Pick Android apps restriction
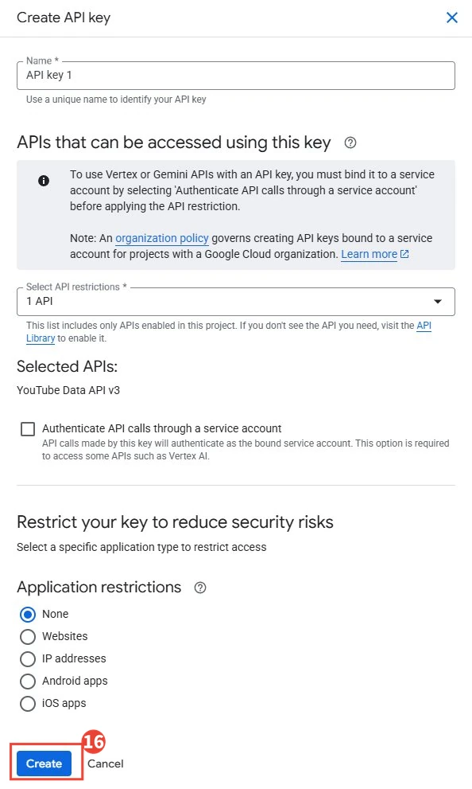The image size is (472, 789). point(28,682)
